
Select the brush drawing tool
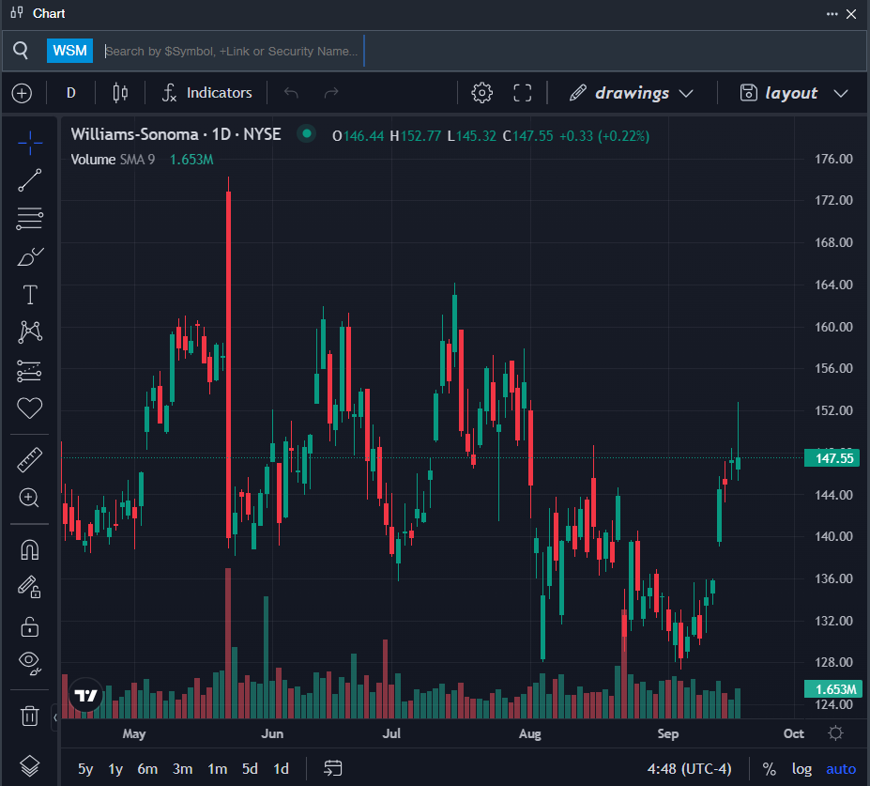point(30,257)
